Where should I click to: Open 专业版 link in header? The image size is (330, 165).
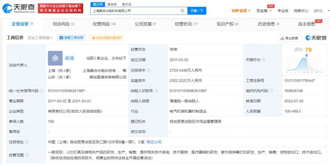[x=283, y=11]
